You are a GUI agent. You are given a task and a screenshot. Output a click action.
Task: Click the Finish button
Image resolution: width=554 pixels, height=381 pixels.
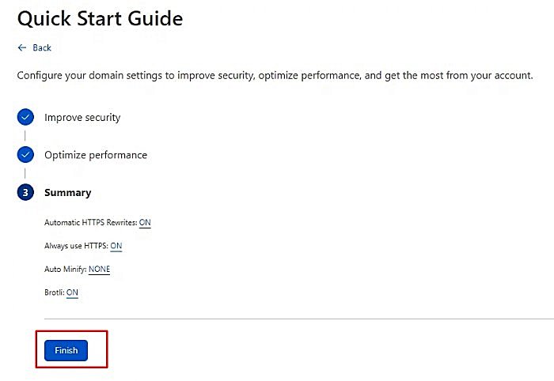click(66, 350)
